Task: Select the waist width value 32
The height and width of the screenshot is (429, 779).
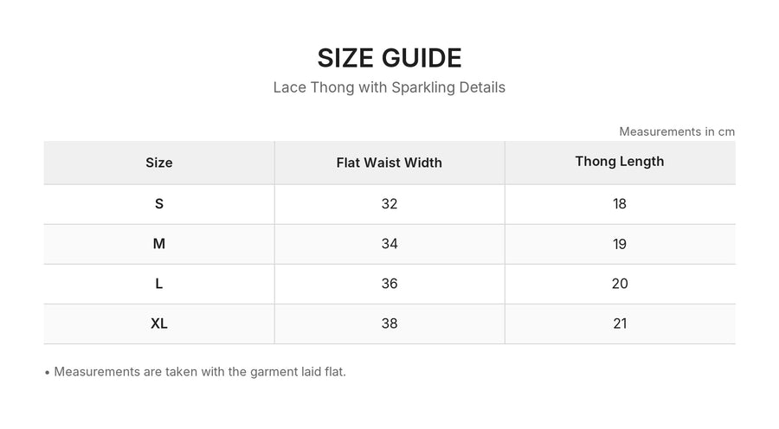Action: 389,203
